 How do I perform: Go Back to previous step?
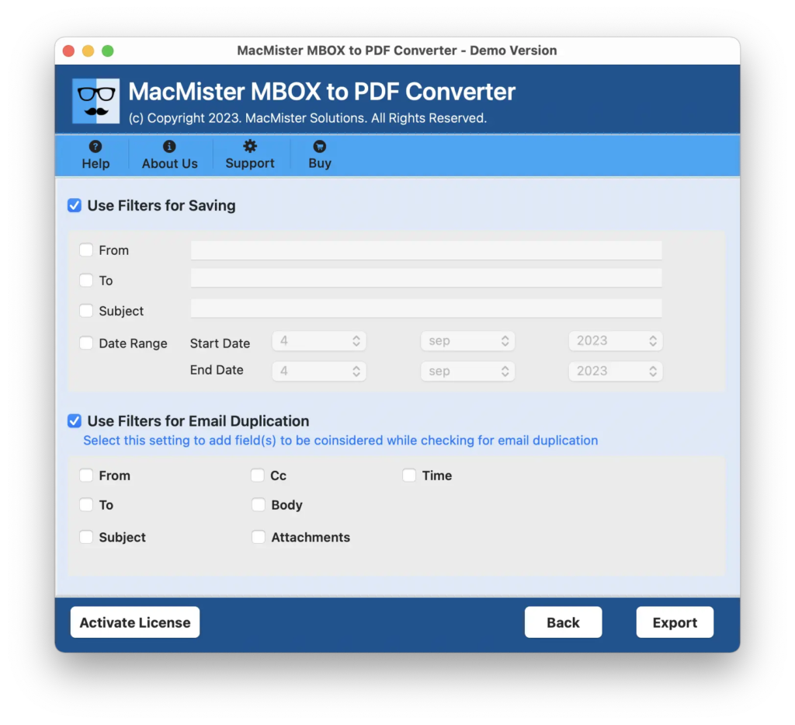coord(563,622)
